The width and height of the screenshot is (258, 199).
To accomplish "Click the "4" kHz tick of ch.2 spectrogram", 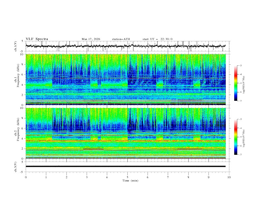I will pos(23,139).
